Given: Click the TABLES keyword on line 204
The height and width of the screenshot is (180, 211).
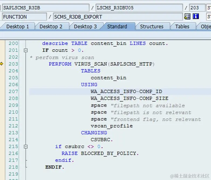Looking at the screenshot, I should 91,71.
